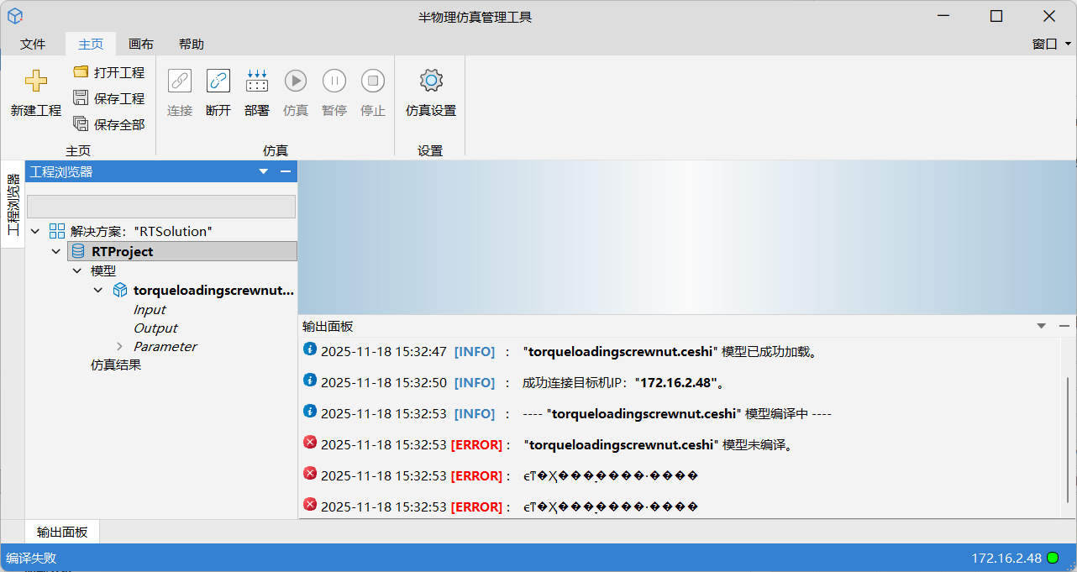The image size is (1077, 572).
Task: Select the Input tree item
Action: [150, 310]
